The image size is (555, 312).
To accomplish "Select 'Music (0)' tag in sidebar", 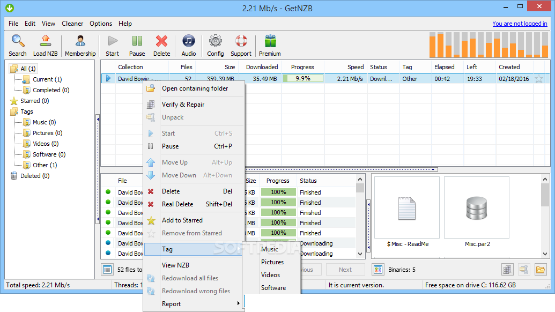I will pos(45,122).
